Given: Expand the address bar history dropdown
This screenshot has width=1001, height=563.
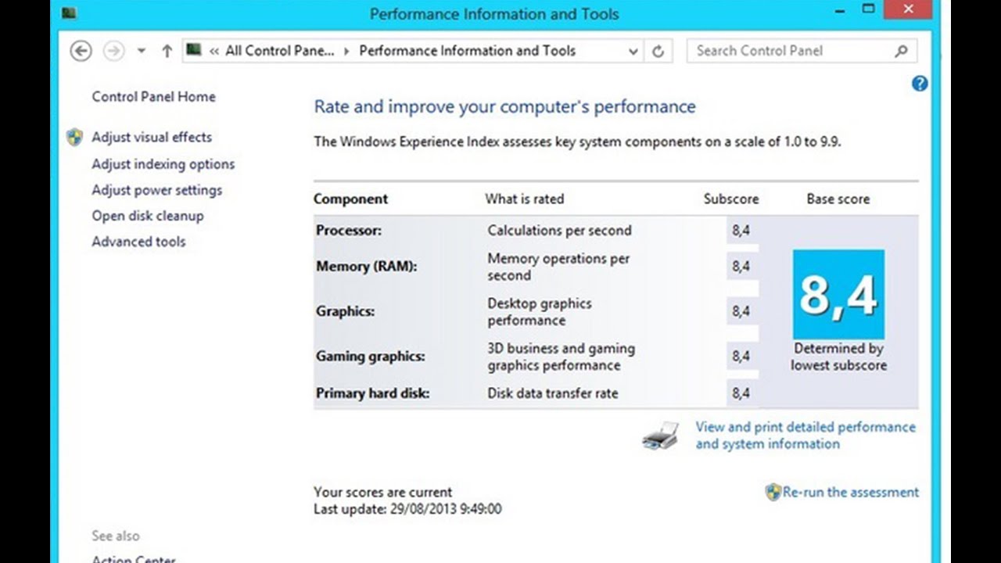Looking at the screenshot, I should pos(633,51).
